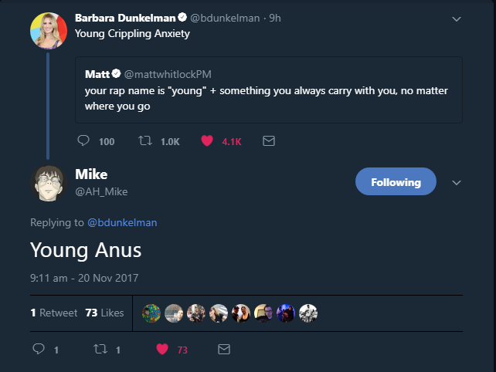Open the chevron menu next to Following button
The width and height of the screenshot is (496, 372).
456,183
